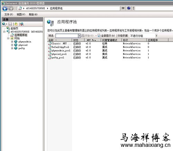Open the filter field dropdown arrow
The height and width of the screenshot is (151, 173).
click(x=79, y=36)
